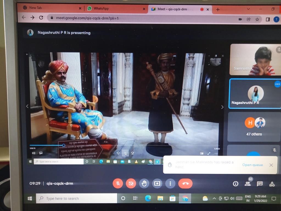Select the Samrudh K video tile
Viewport: 281px width, 211px height.
255,60
